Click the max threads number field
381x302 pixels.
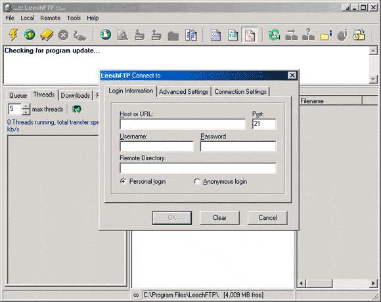(x=15, y=109)
